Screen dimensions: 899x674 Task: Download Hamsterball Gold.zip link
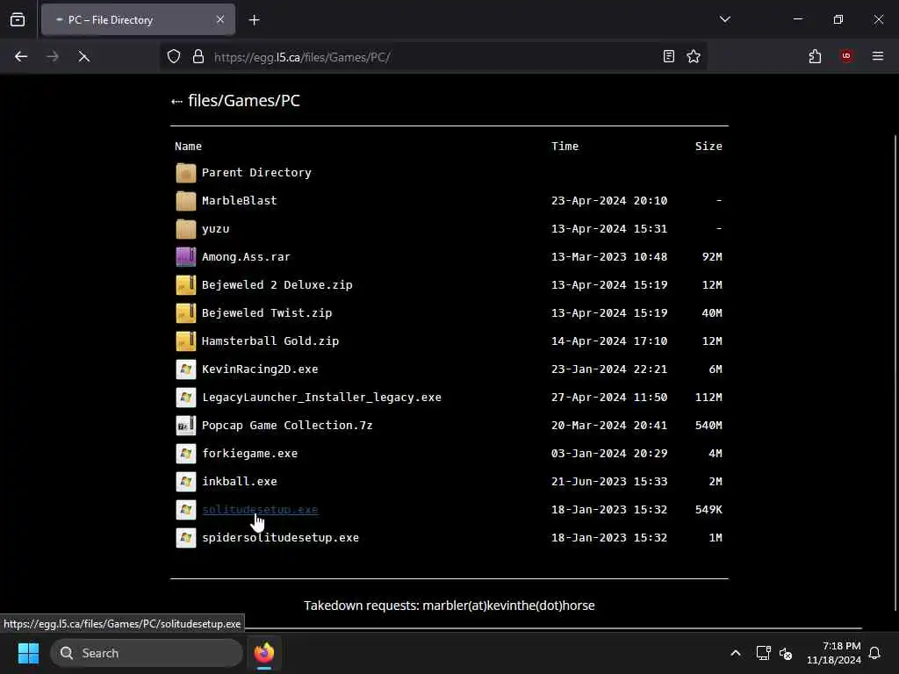click(270, 341)
